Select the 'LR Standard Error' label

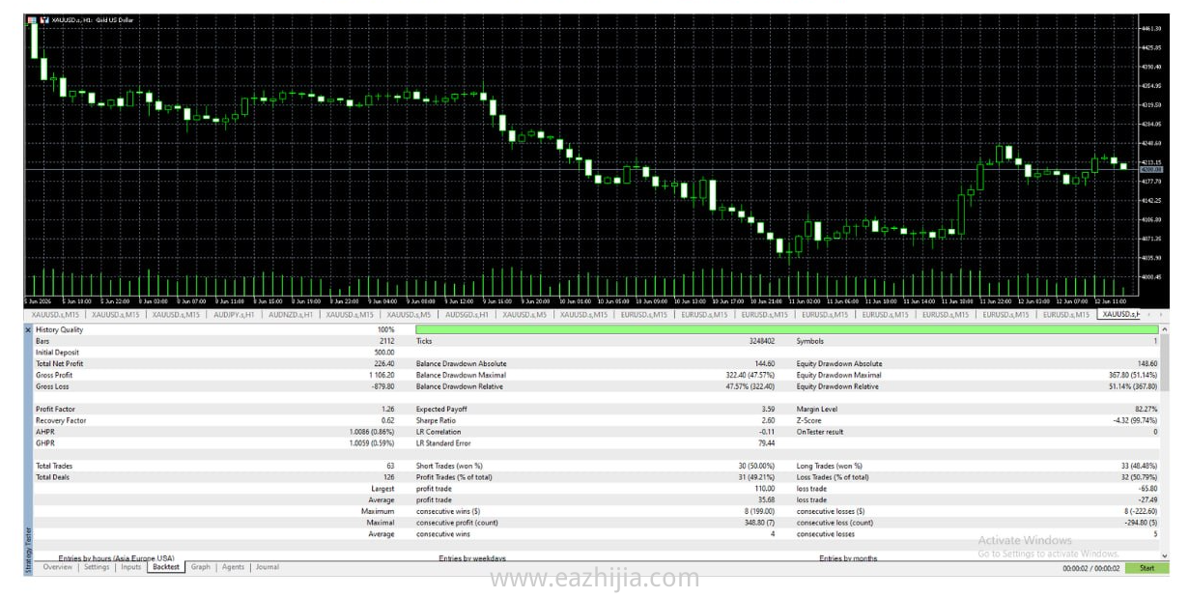pos(443,443)
